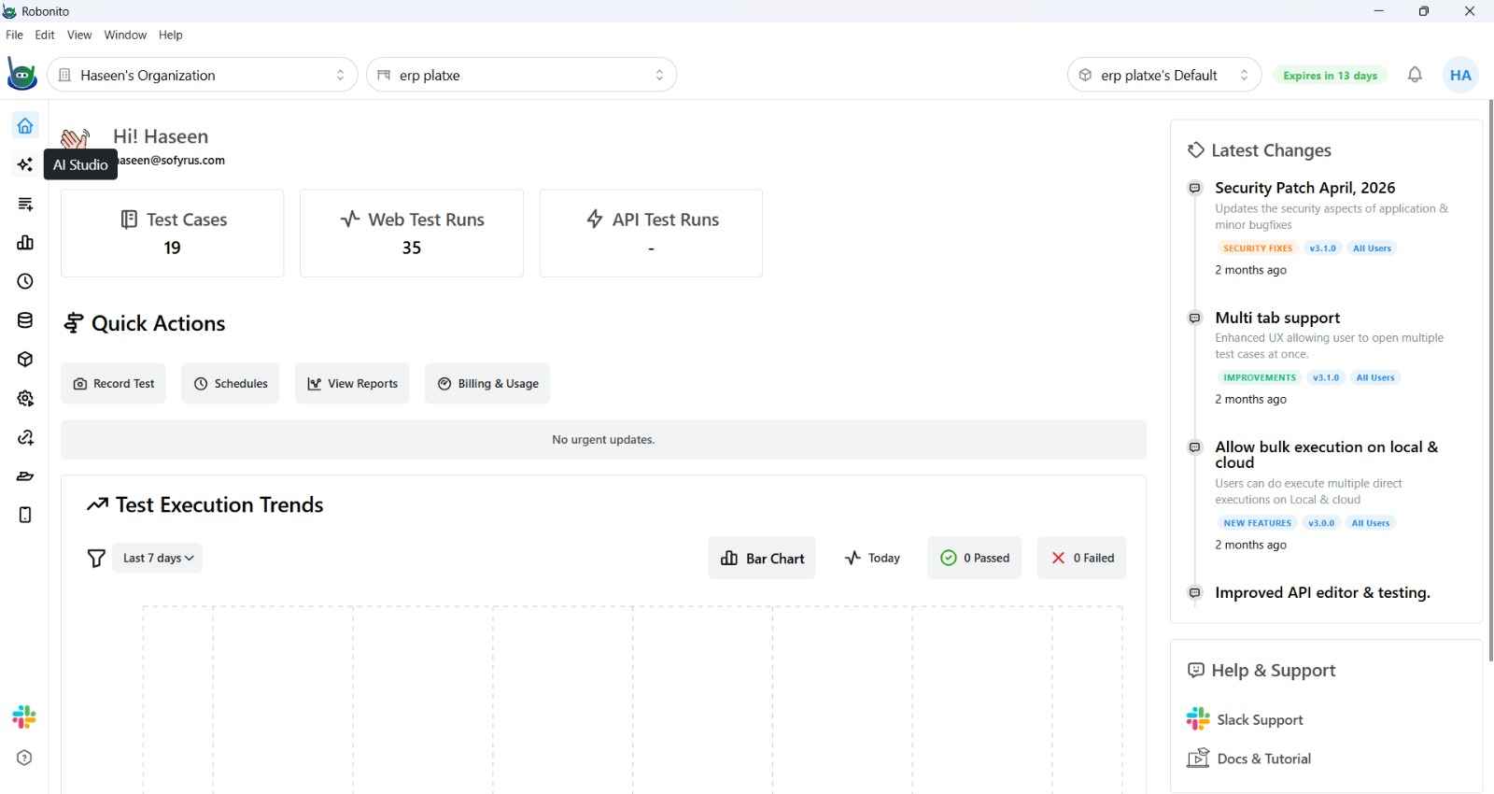The width and height of the screenshot is (1494, 794).
Task: Click the Robonito robot logo
Action: (x=21, y=74)
